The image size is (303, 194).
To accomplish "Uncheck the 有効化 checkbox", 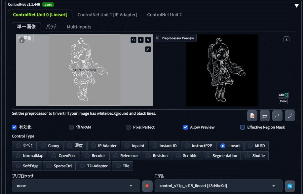I will 14,127.
